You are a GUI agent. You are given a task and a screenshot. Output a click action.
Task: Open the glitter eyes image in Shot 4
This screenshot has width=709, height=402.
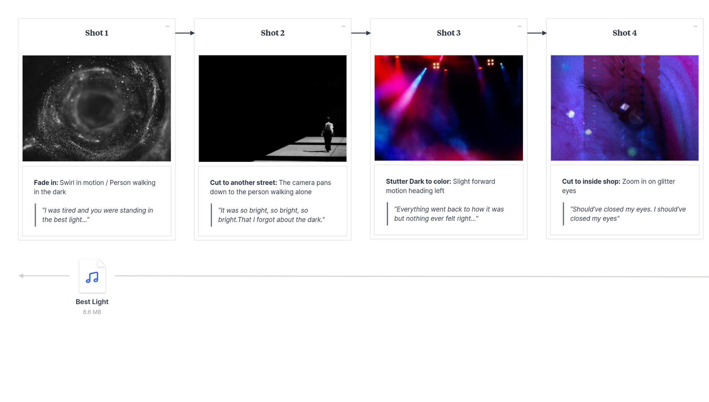point(625,108)
